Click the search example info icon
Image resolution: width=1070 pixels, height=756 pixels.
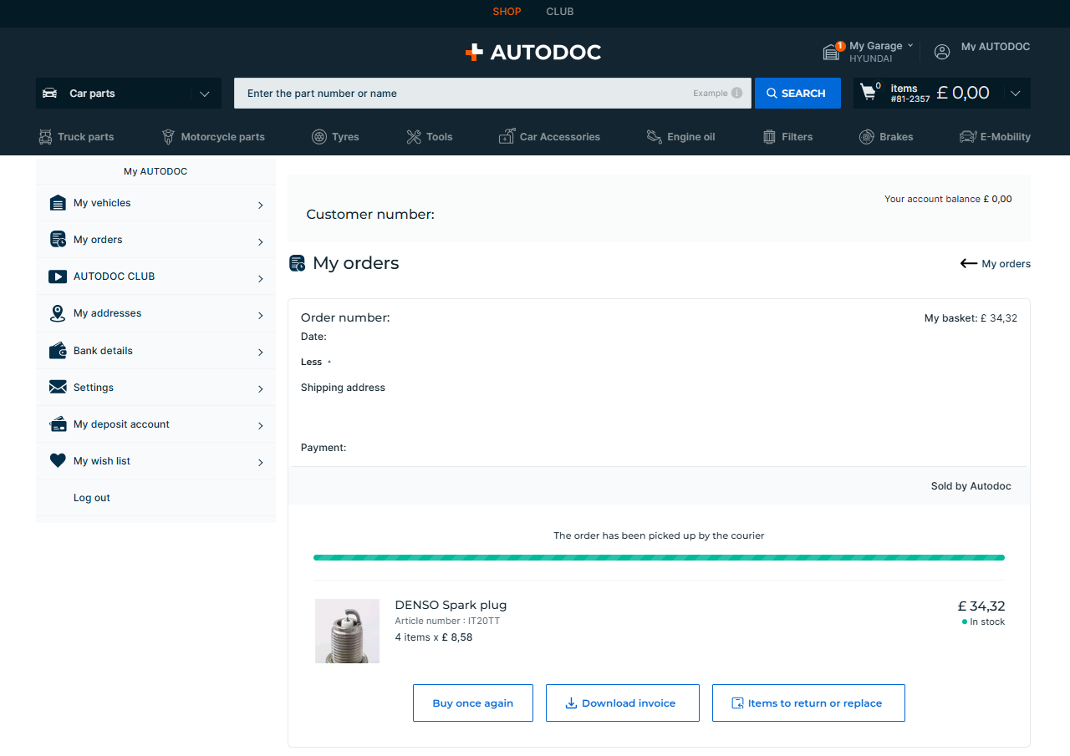[736, 93]
